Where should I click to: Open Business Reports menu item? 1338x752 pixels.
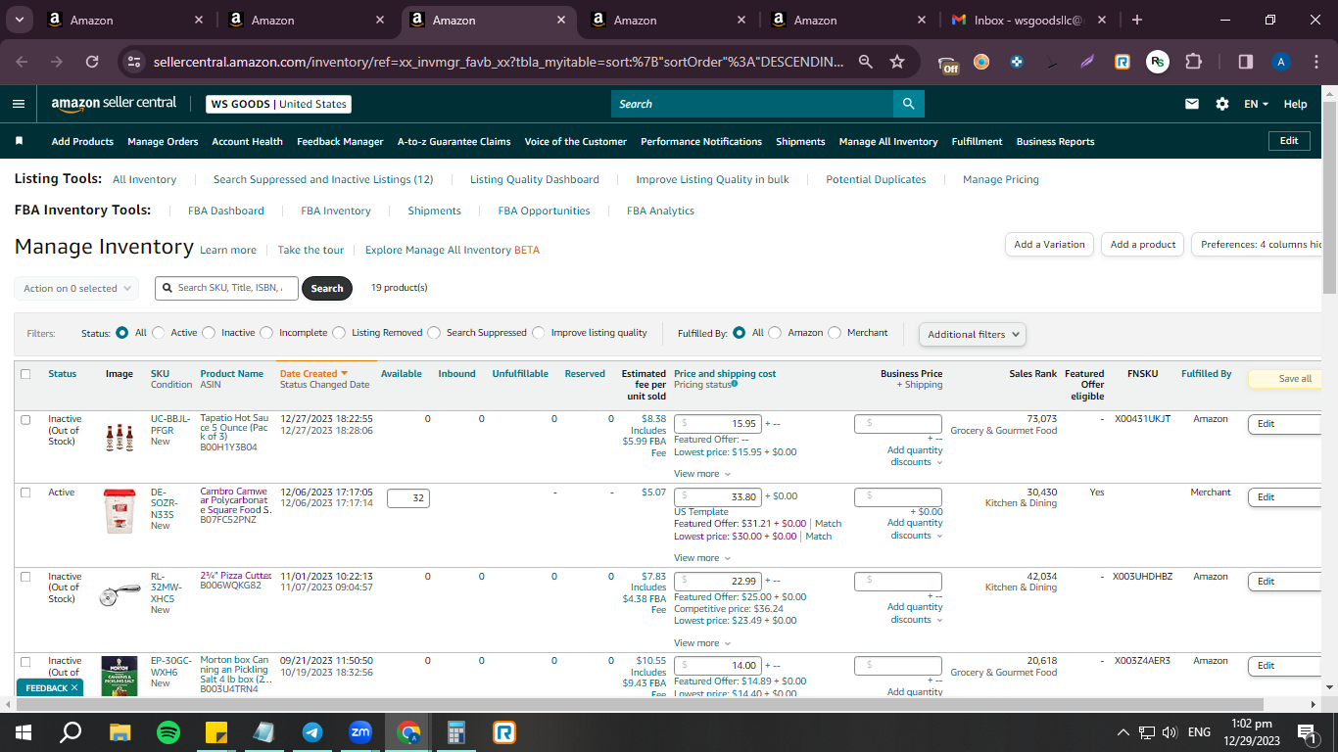coord(1055,142)
